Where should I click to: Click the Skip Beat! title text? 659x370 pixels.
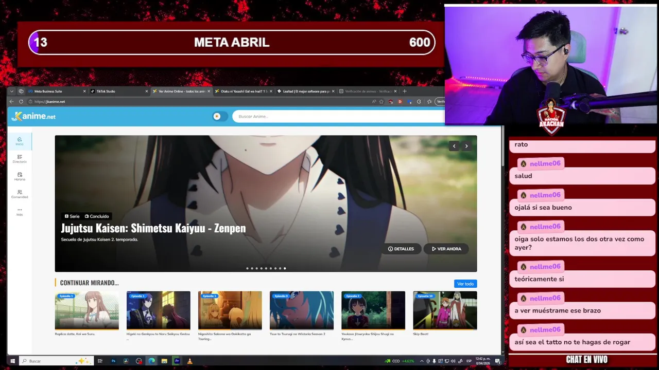[421, 334]
